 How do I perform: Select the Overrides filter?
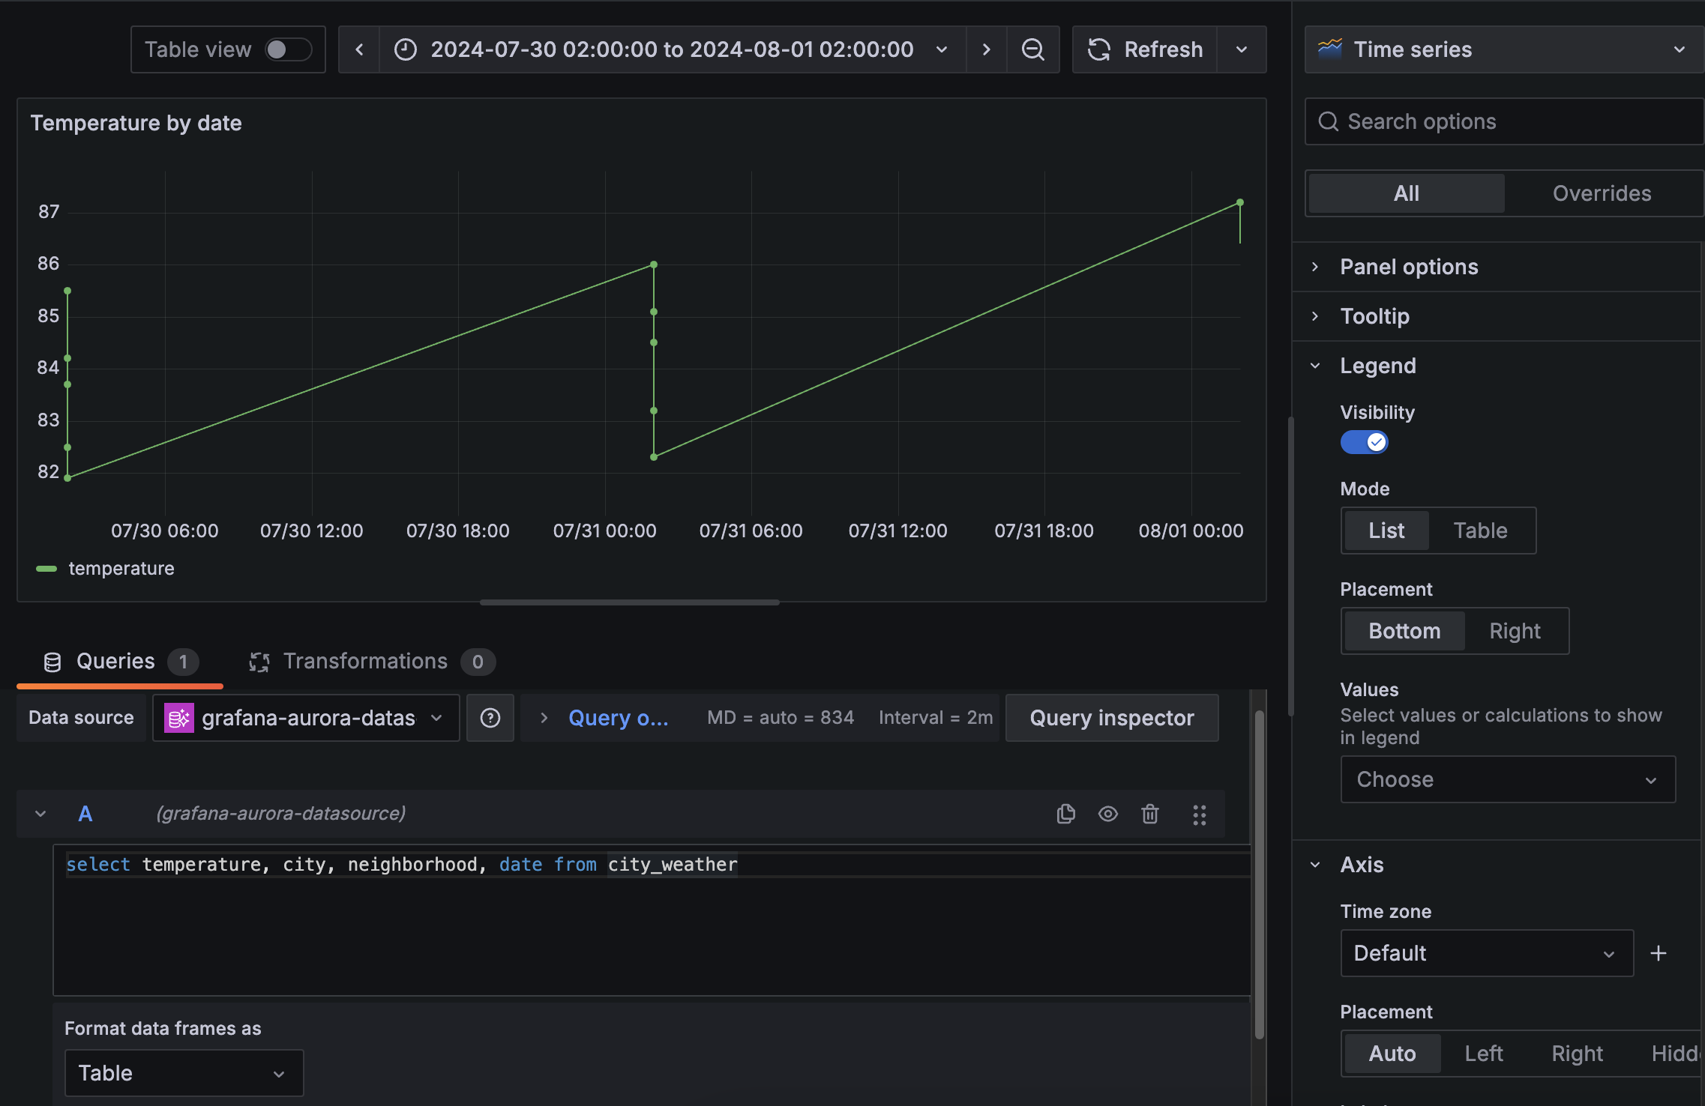(x=1601, y=193)
